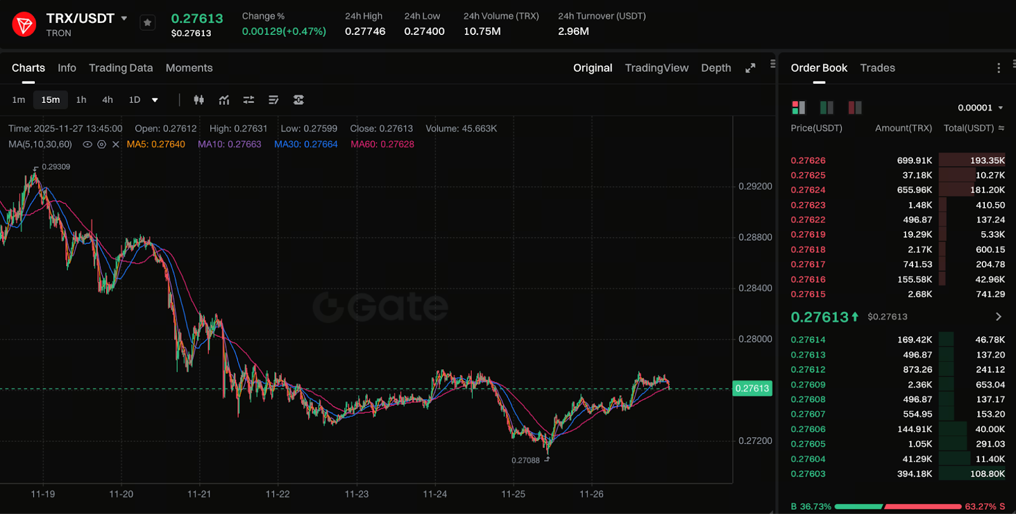1016x514 pixels.
Task: Open order book more options menu
Action: pos(999,68)
